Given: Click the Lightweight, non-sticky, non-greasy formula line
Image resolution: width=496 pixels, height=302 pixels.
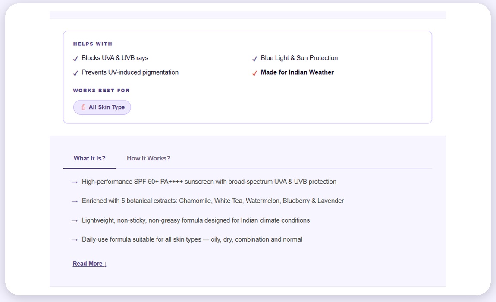Looking at the screenshot, I should point(196,220).
